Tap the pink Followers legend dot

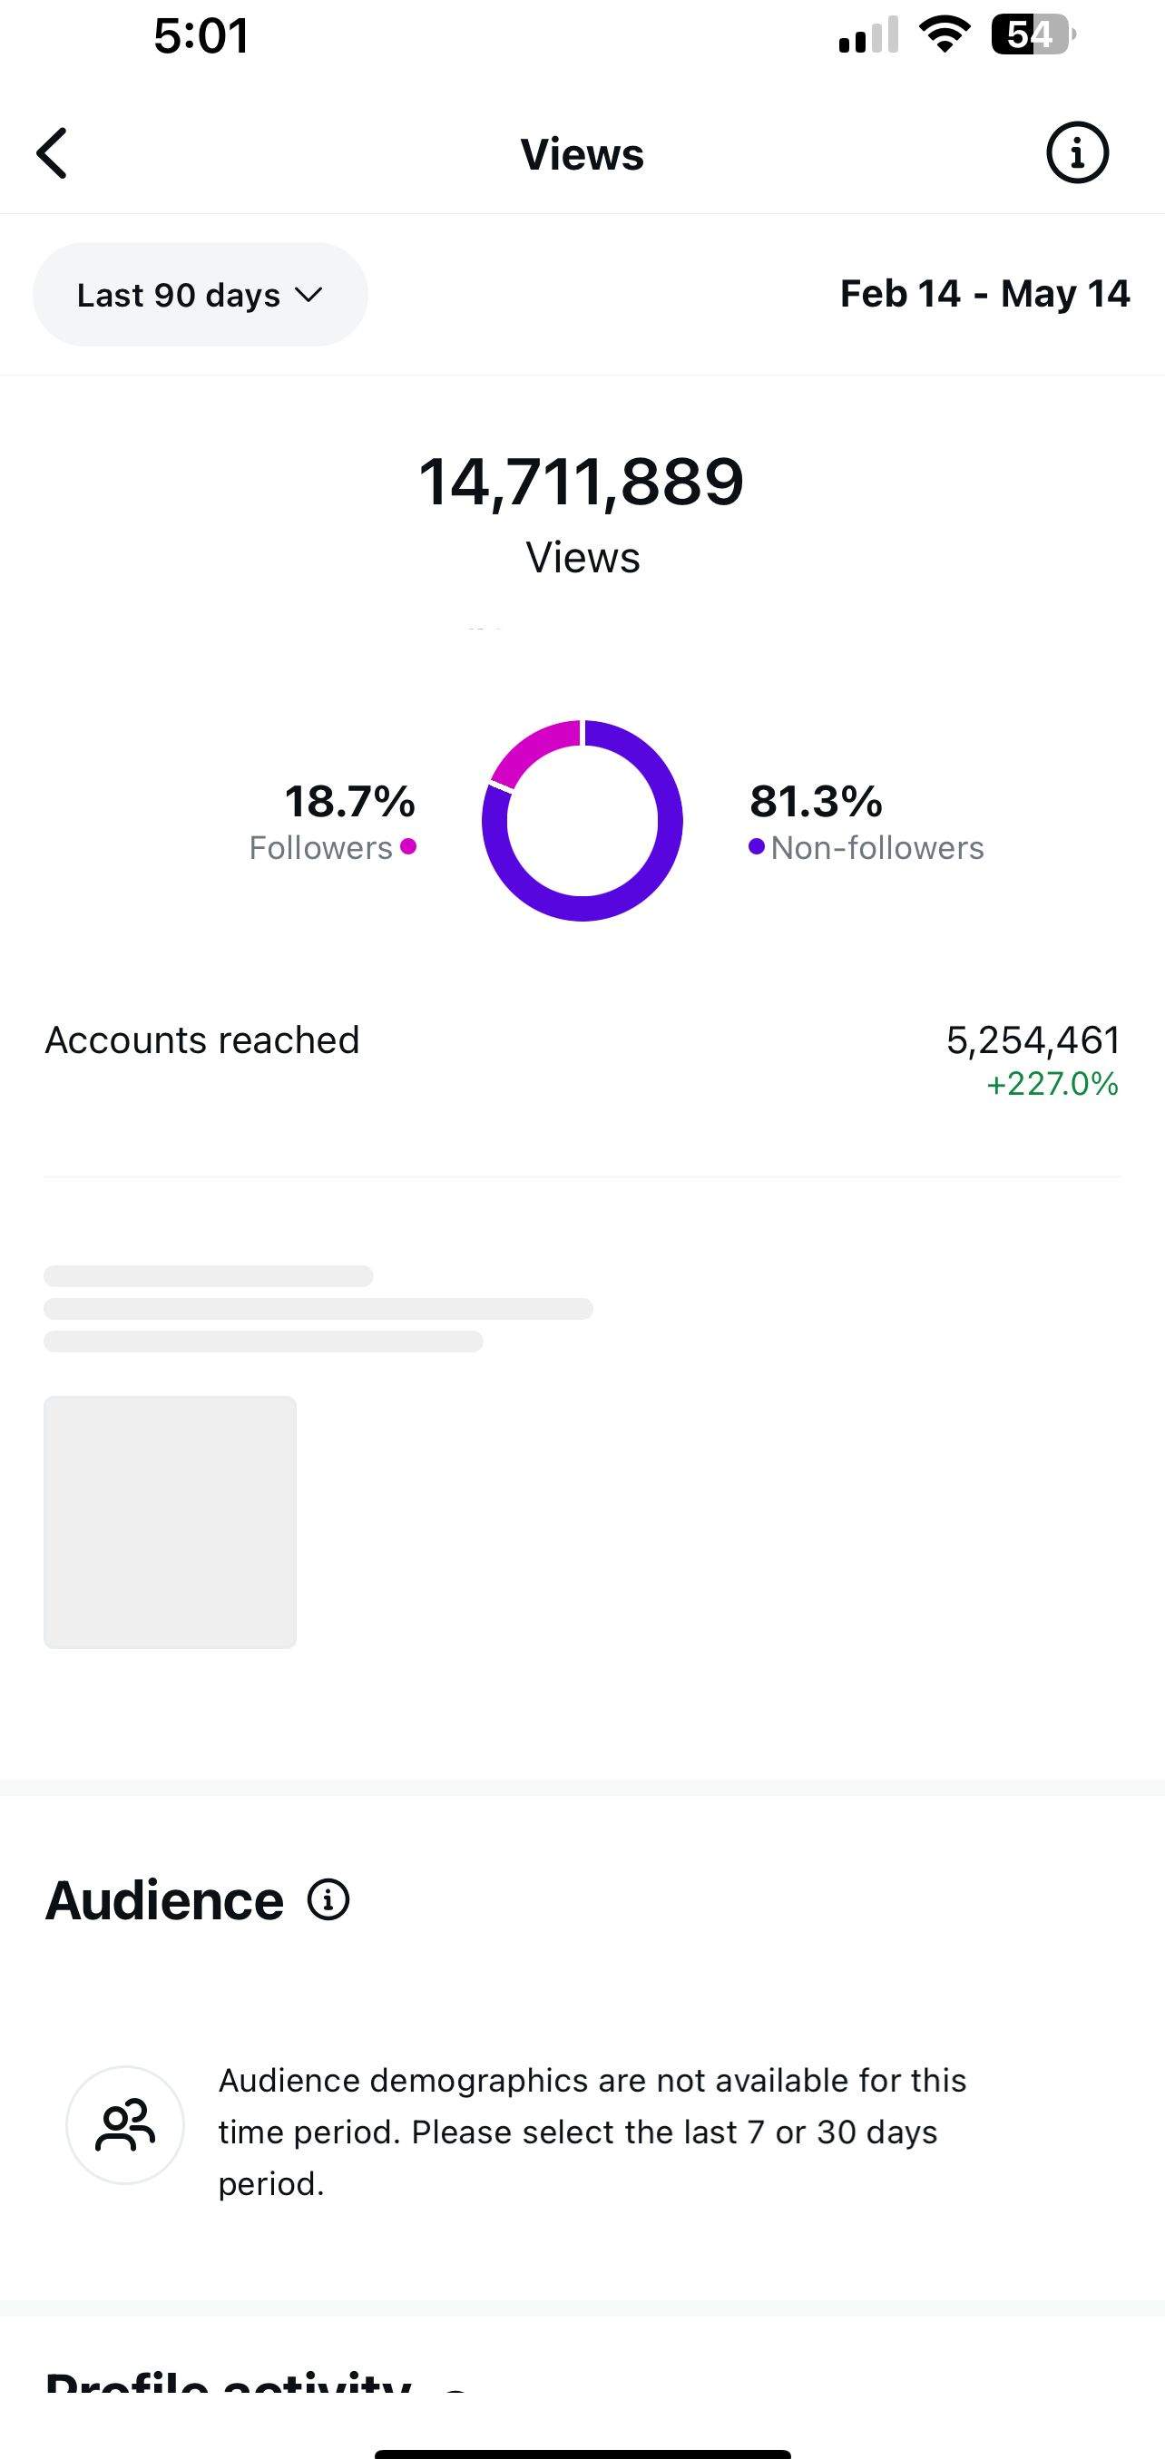408,845
